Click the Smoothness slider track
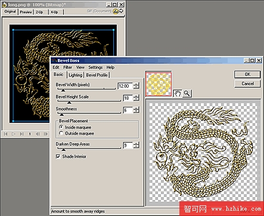This screenshot has width=264, height=216. [89, 113]
